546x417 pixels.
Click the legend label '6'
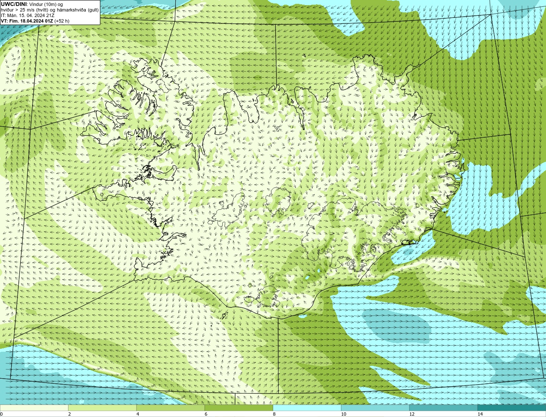pyautogui.click(x=206, y=414)
